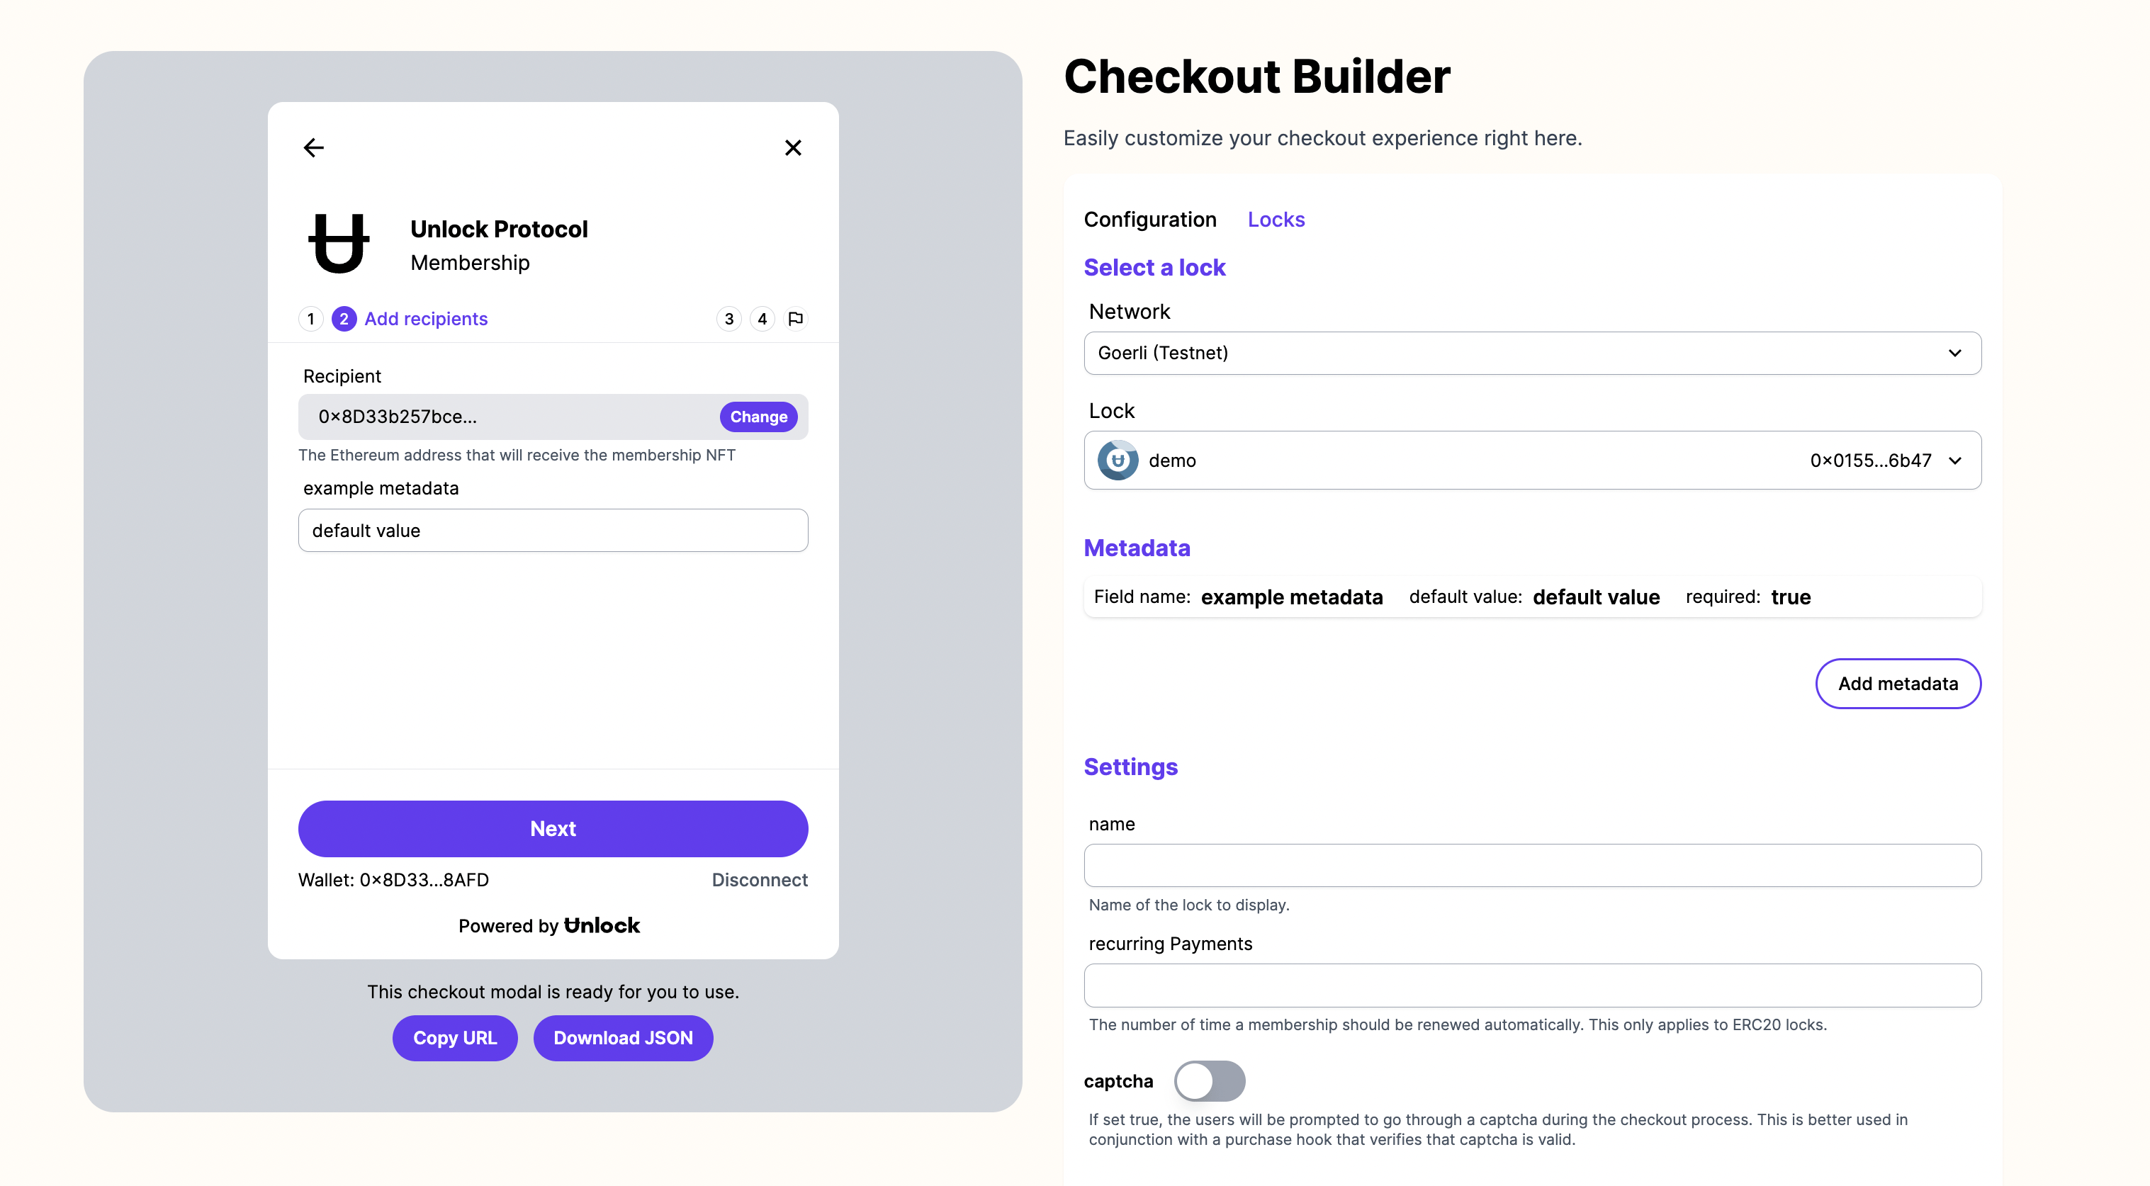This screenshot has height=1186, width=2150.
Task: Click the close X icon on modal
Action: tap(794, 146)
